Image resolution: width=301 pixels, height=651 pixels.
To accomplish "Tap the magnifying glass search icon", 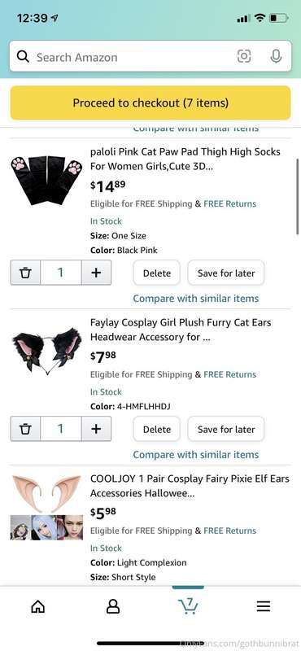I will point(23,56).
